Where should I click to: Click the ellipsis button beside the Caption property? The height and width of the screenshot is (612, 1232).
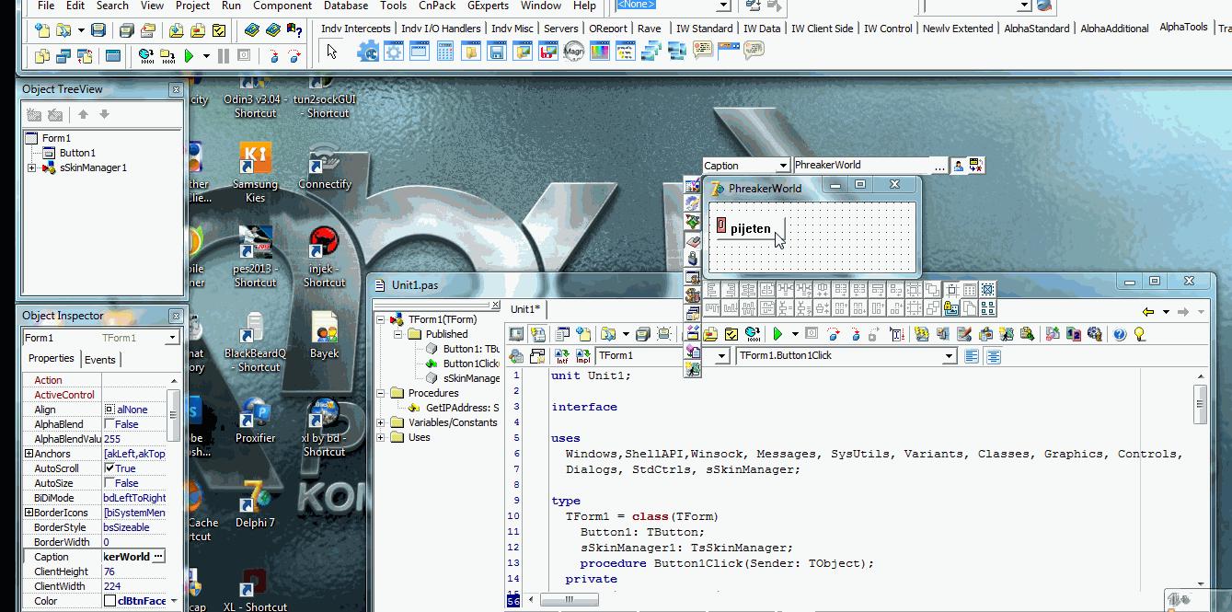(158, 557)
